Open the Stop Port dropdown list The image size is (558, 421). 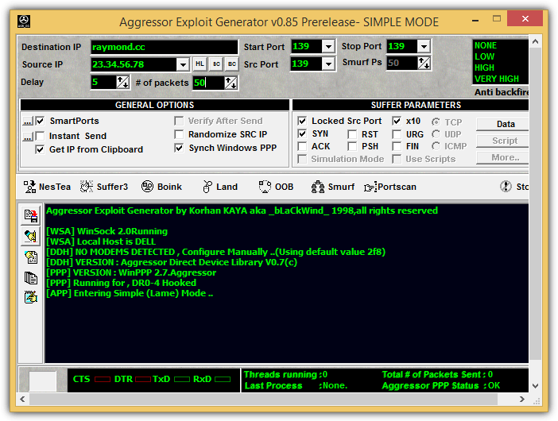(x=424, y=46)
